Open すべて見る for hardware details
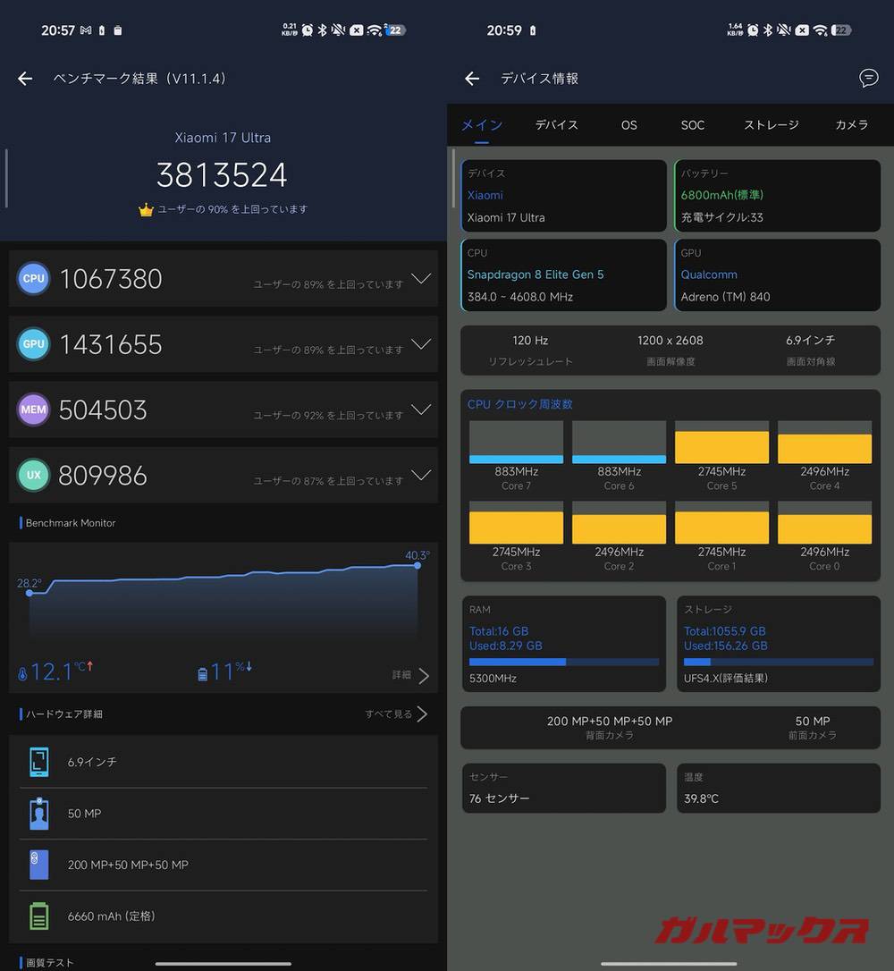Image resolution: width=894 pixels, height=971 pixels. click(x=396, y=714)
